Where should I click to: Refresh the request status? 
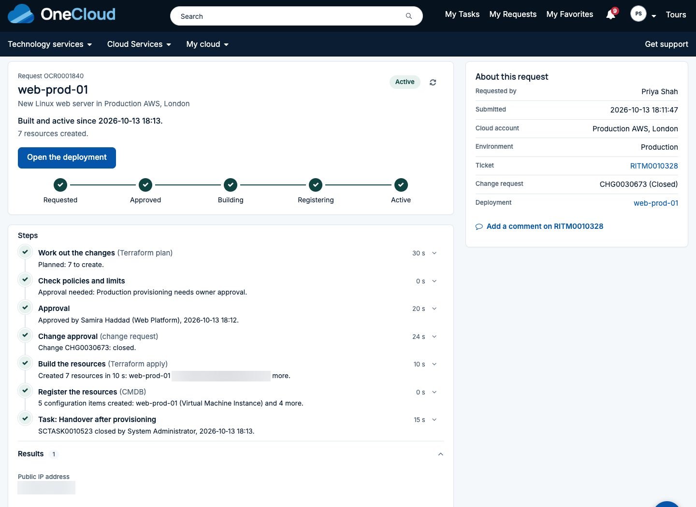point(433,83)
